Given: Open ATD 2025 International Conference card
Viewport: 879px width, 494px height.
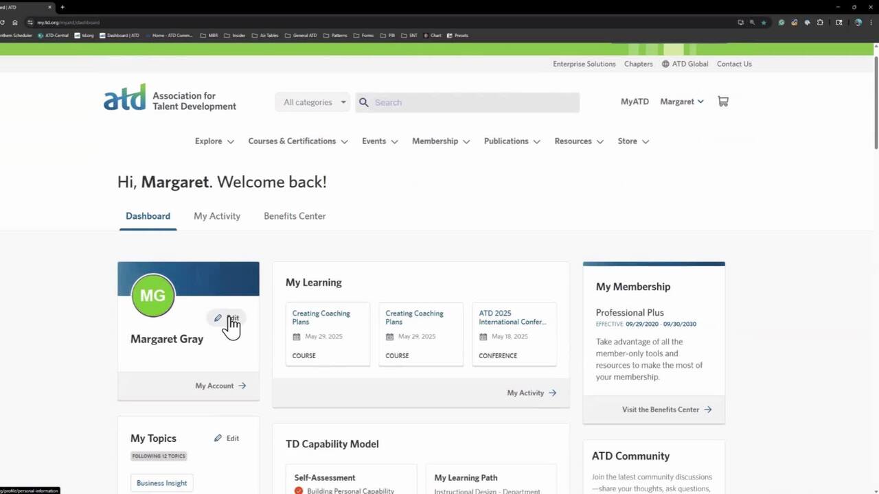Looking at the screenshot, I should click(x=514, y=334).
